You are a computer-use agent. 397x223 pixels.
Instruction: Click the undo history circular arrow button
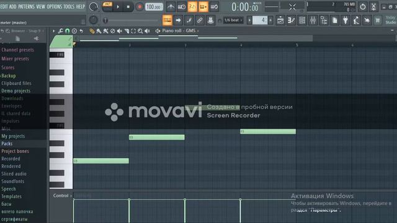pyautogui.click(x=362, y=7)
